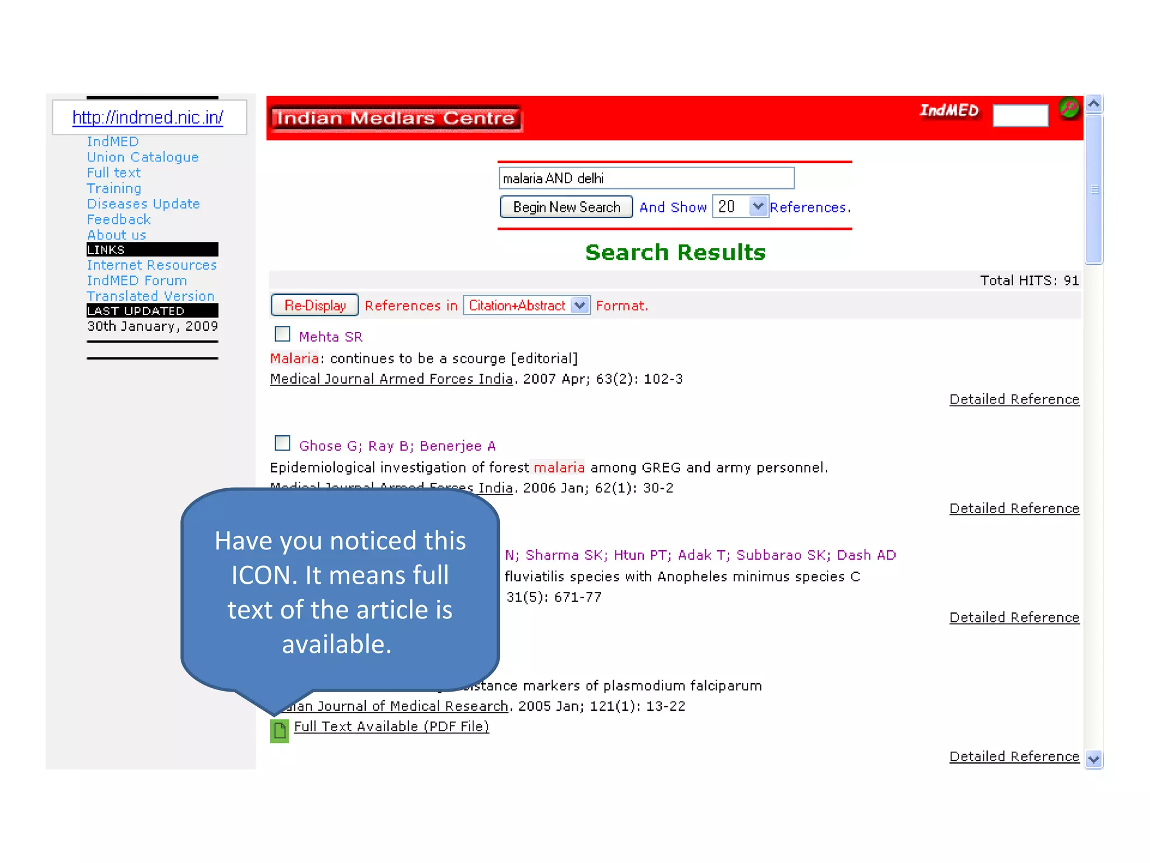Tick the checkbox beside Ghose G; Ray B
This screenshot has height=863, width=1150.
[x=282, y=443]
